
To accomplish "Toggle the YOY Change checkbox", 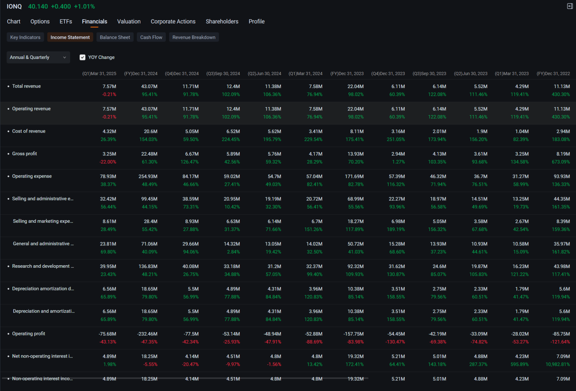I will pos(82,57).
